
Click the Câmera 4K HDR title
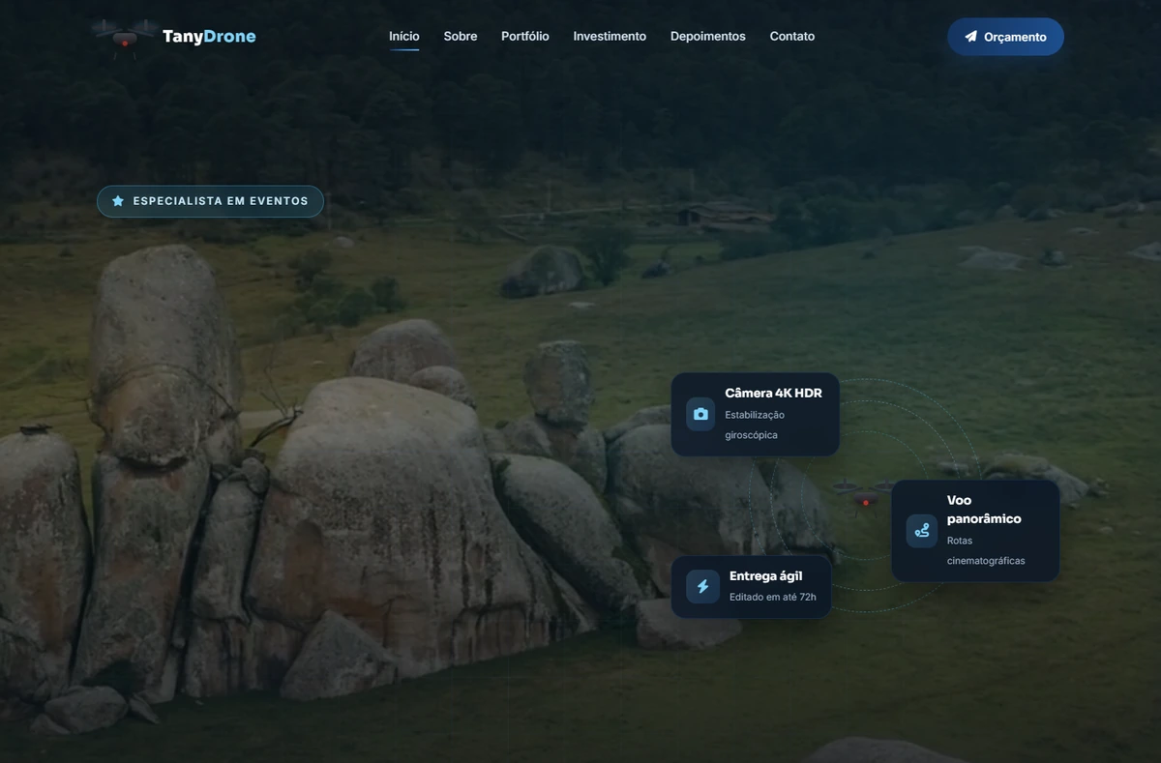pyautogui.click(x=774, y=393)
